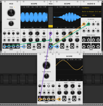Toggle the 1x2 button on Scope beside Audio 8
The height and width of the screenshot is (106, 103).
[x=57, y=33]
